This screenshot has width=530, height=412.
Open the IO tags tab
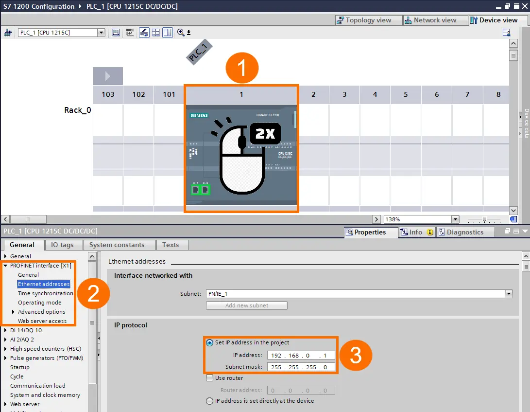[x=62, y=245]
